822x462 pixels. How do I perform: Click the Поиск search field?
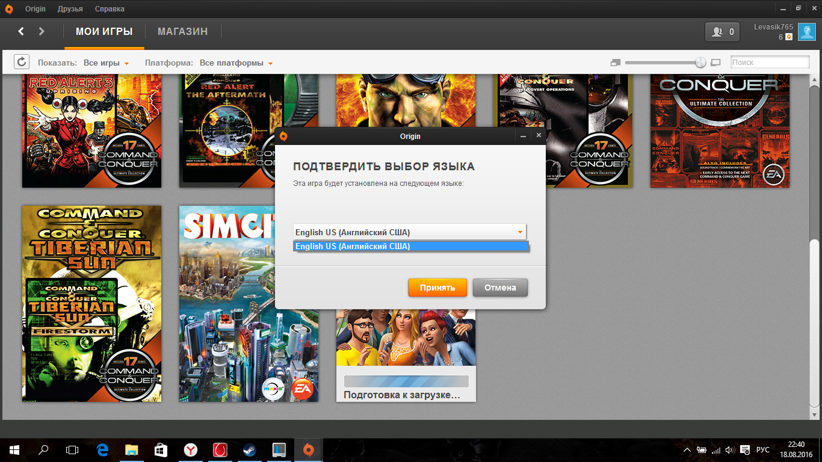770,62
